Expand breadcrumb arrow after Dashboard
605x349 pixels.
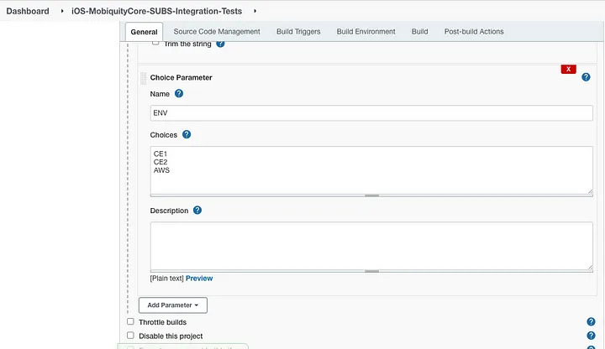point(61,11)
